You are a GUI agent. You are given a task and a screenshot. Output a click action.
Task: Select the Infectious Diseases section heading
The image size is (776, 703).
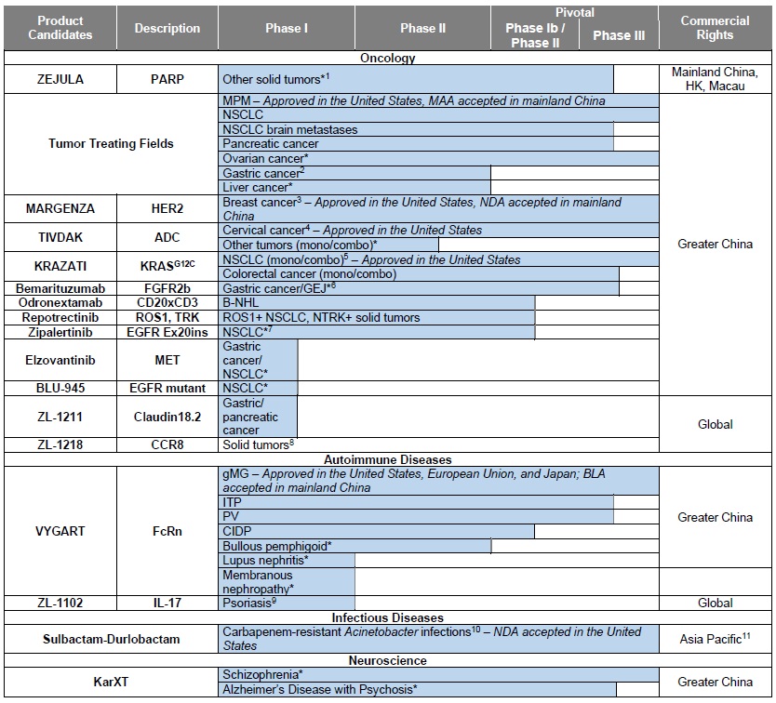388,617
